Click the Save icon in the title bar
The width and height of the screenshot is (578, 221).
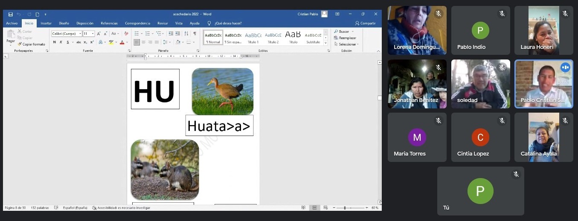pyautogui.click(x=10, y=14)
